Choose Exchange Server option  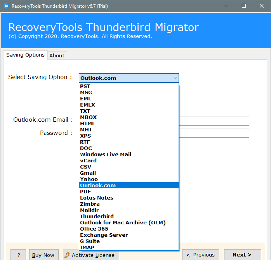click(129, 235)
